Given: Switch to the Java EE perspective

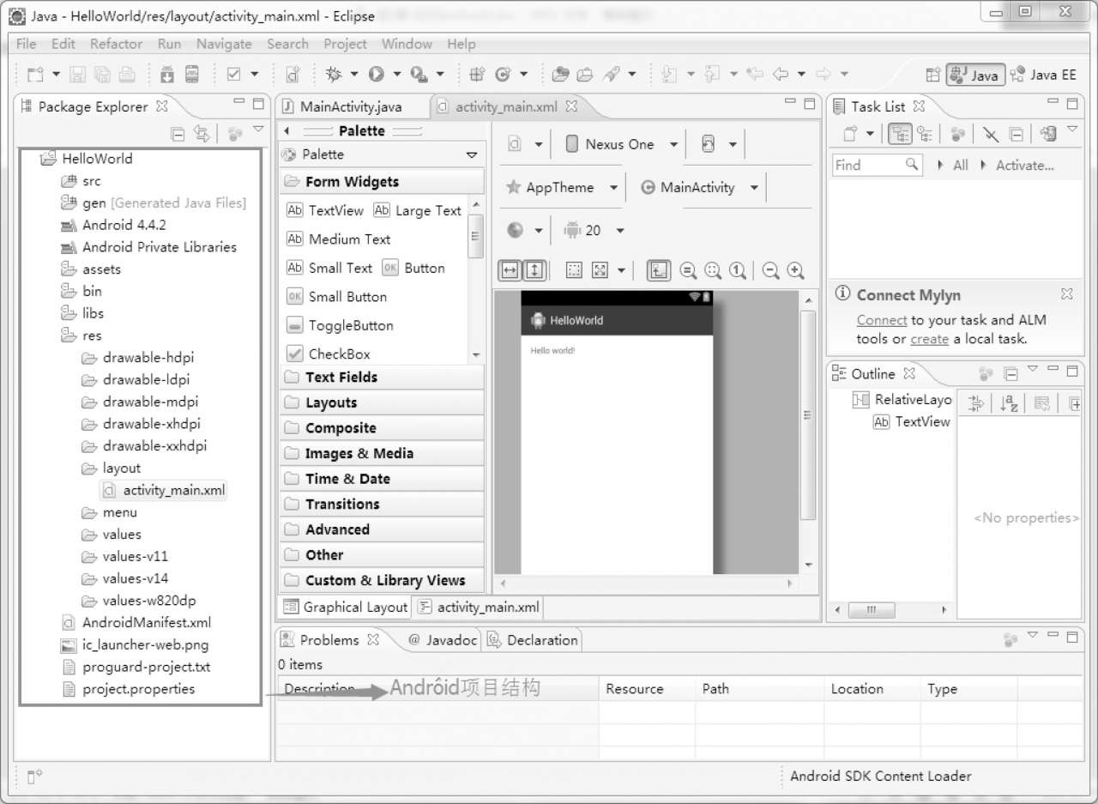Looking at the screenshot, I should 1042,75.
